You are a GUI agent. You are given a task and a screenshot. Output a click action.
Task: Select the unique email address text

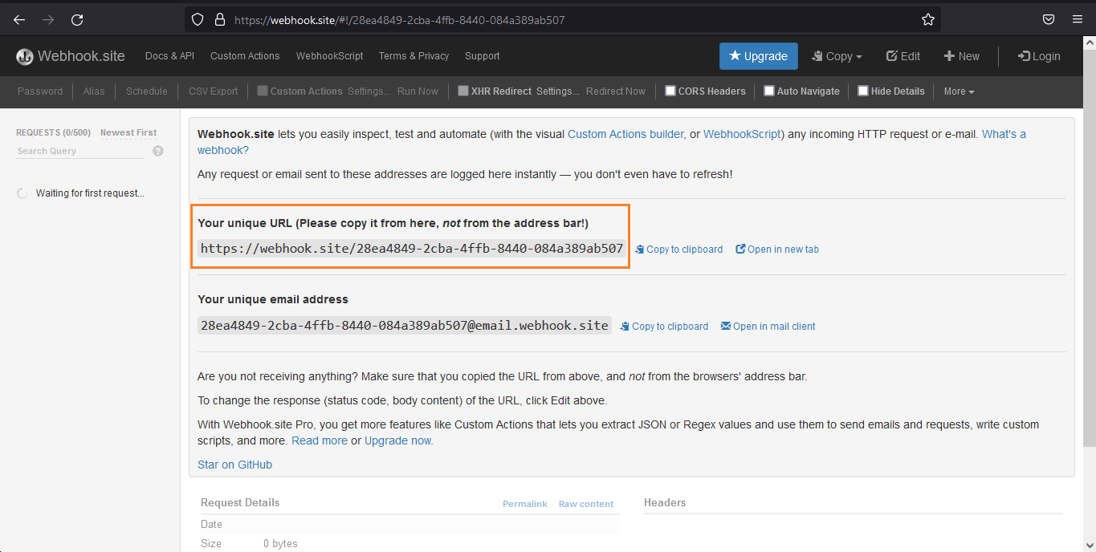pos(405,326)
